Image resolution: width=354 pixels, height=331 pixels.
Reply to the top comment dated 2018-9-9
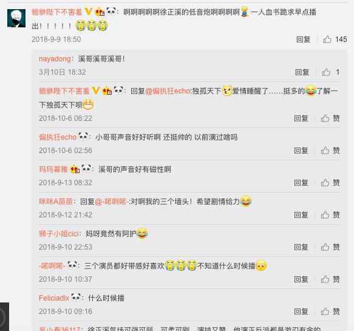303,39
